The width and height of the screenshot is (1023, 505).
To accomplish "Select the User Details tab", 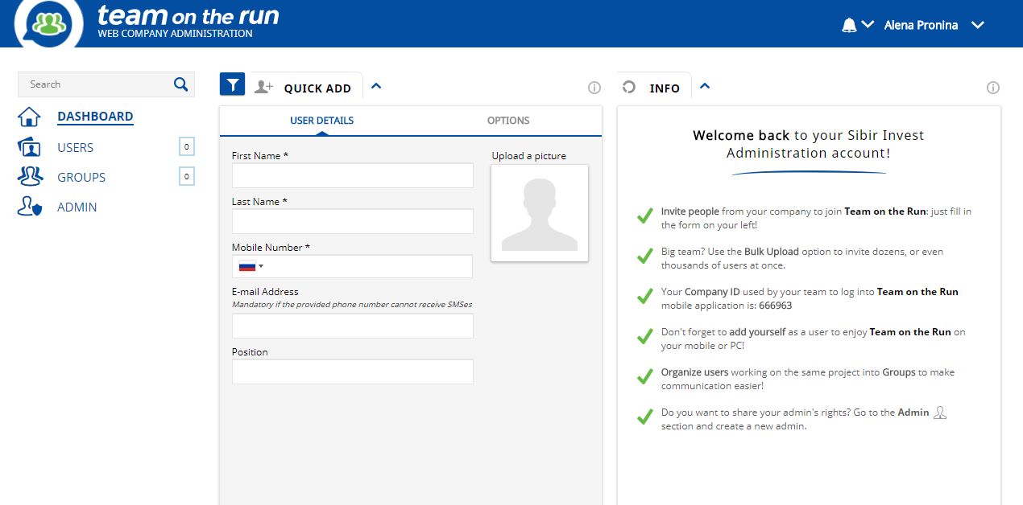I will point(321,121).
